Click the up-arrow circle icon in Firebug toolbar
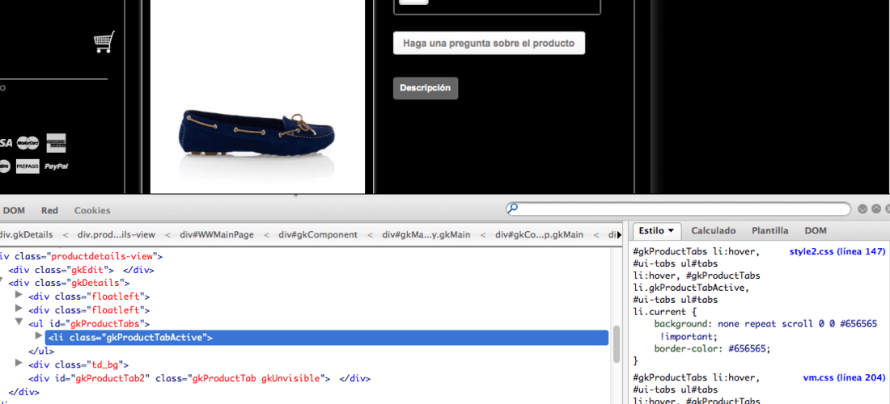This screenshot has height=404, width=890. point(875,209)
